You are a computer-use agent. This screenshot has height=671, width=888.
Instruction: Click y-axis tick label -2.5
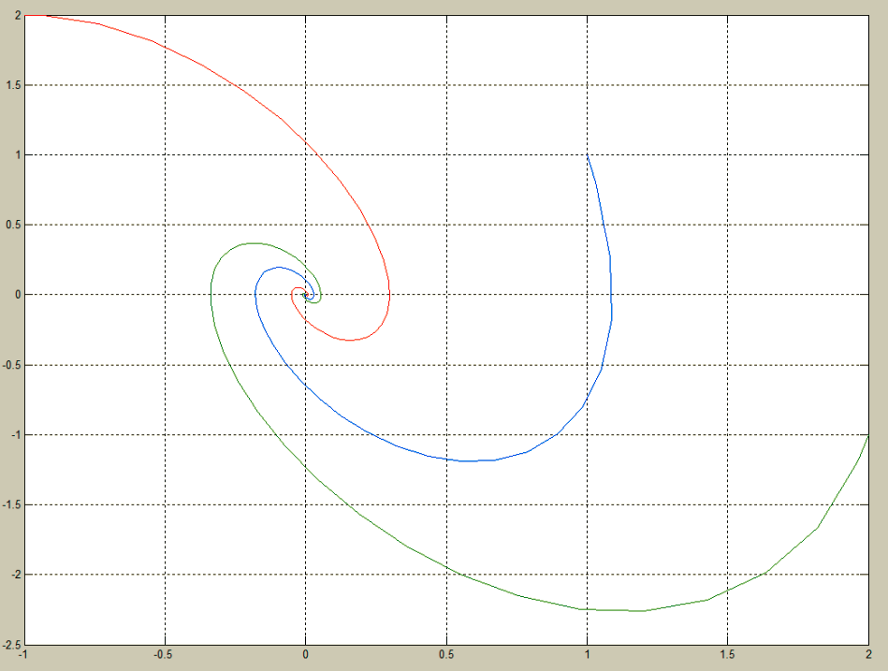11,645
